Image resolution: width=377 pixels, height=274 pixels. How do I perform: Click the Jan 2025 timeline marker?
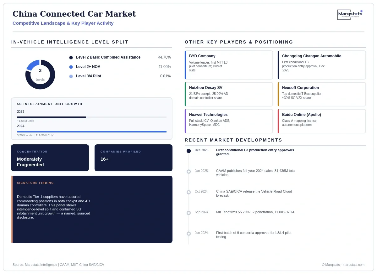188,172
